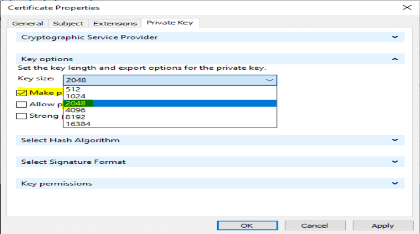Viewport: 420px width, 234px height.
Task: Choose 512 from the key size list
Action: 73,89
